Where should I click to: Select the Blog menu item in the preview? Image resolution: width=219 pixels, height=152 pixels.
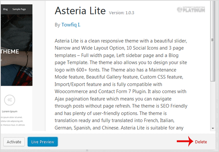click(x=5, y=9)
